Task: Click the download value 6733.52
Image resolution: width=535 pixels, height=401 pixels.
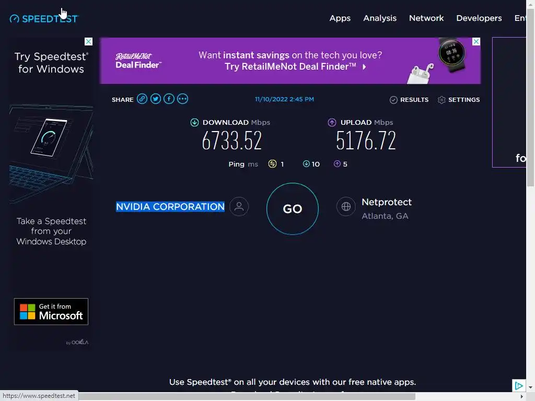Action: point(231,140)
